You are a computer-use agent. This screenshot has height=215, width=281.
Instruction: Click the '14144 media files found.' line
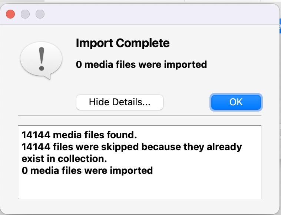(x=79, y=135)
